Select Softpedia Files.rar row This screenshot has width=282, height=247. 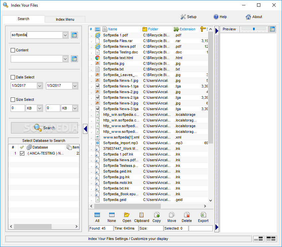(148, 41)
